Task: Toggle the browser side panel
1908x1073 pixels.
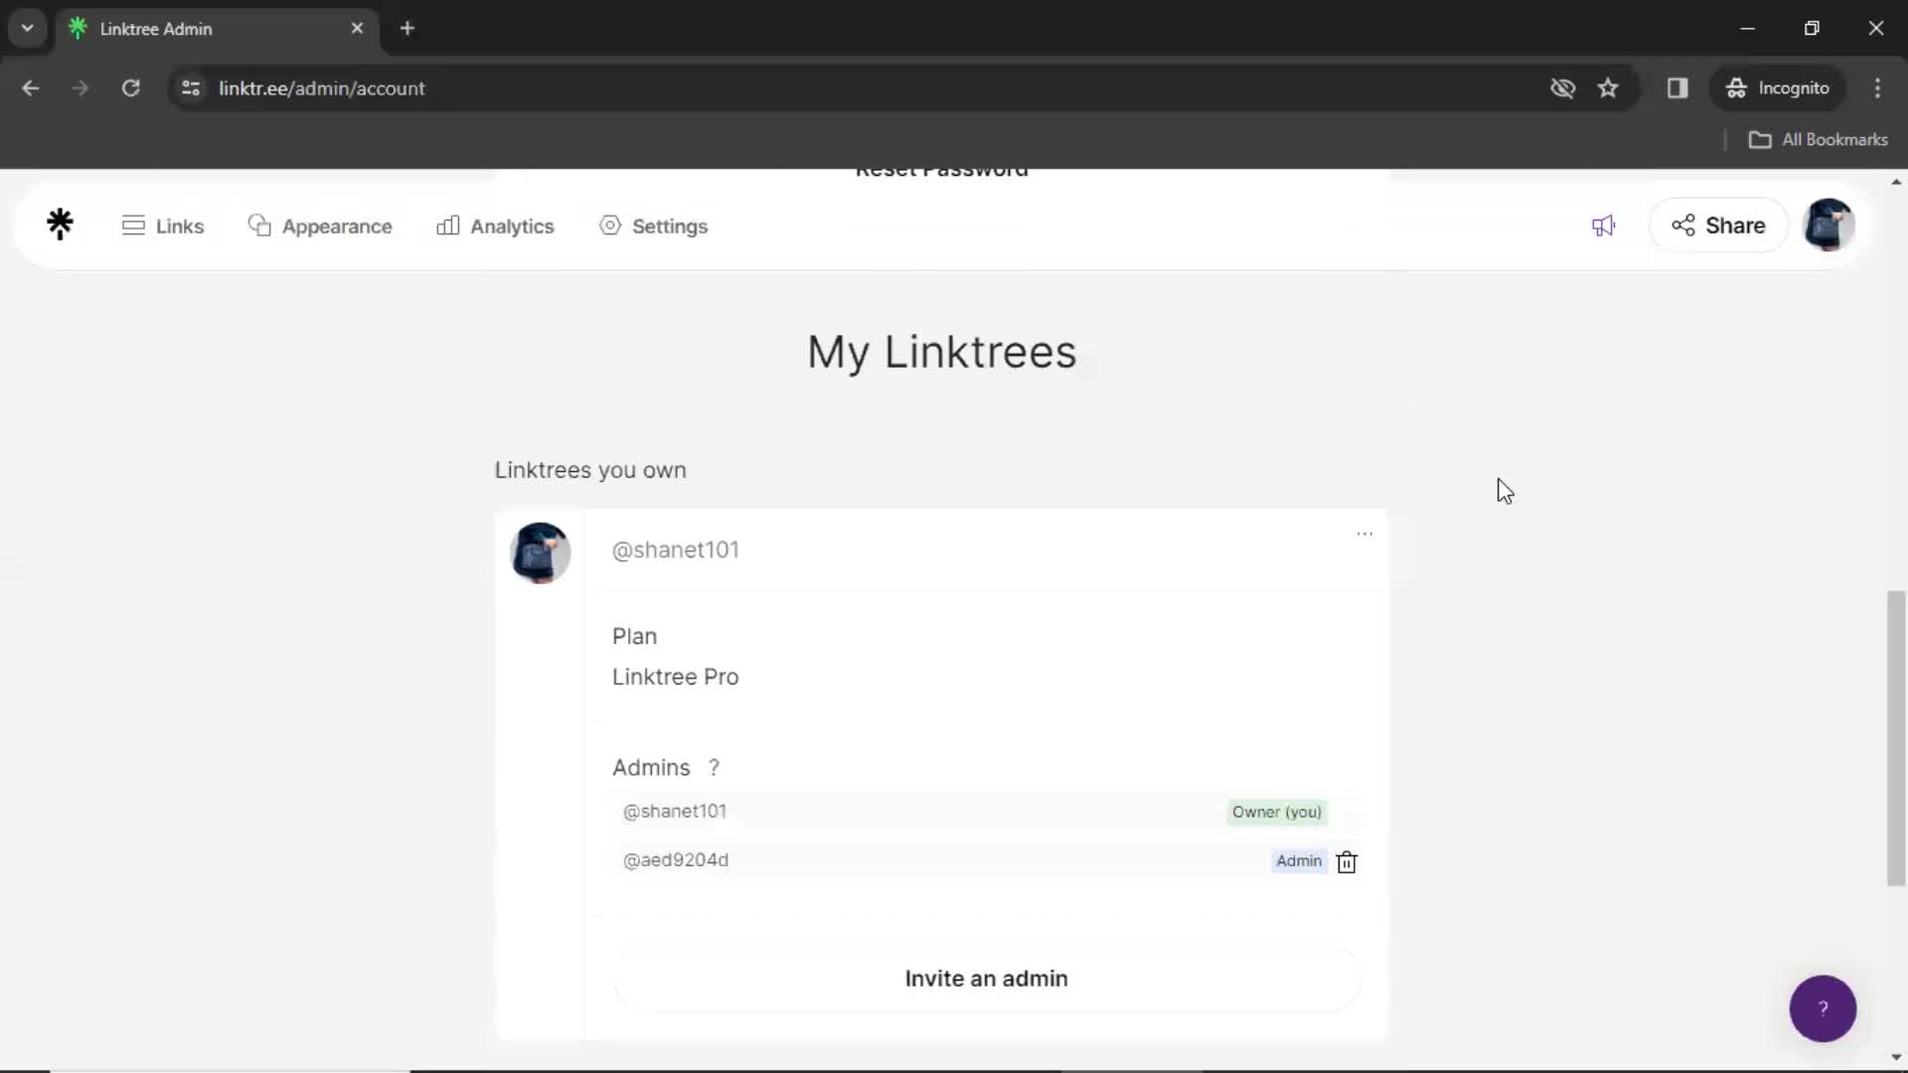Action: [x=1677, y=87]
